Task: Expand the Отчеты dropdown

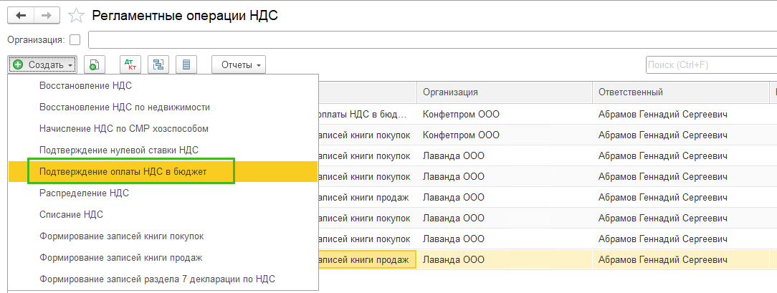Action: click(x=239, y=65)
